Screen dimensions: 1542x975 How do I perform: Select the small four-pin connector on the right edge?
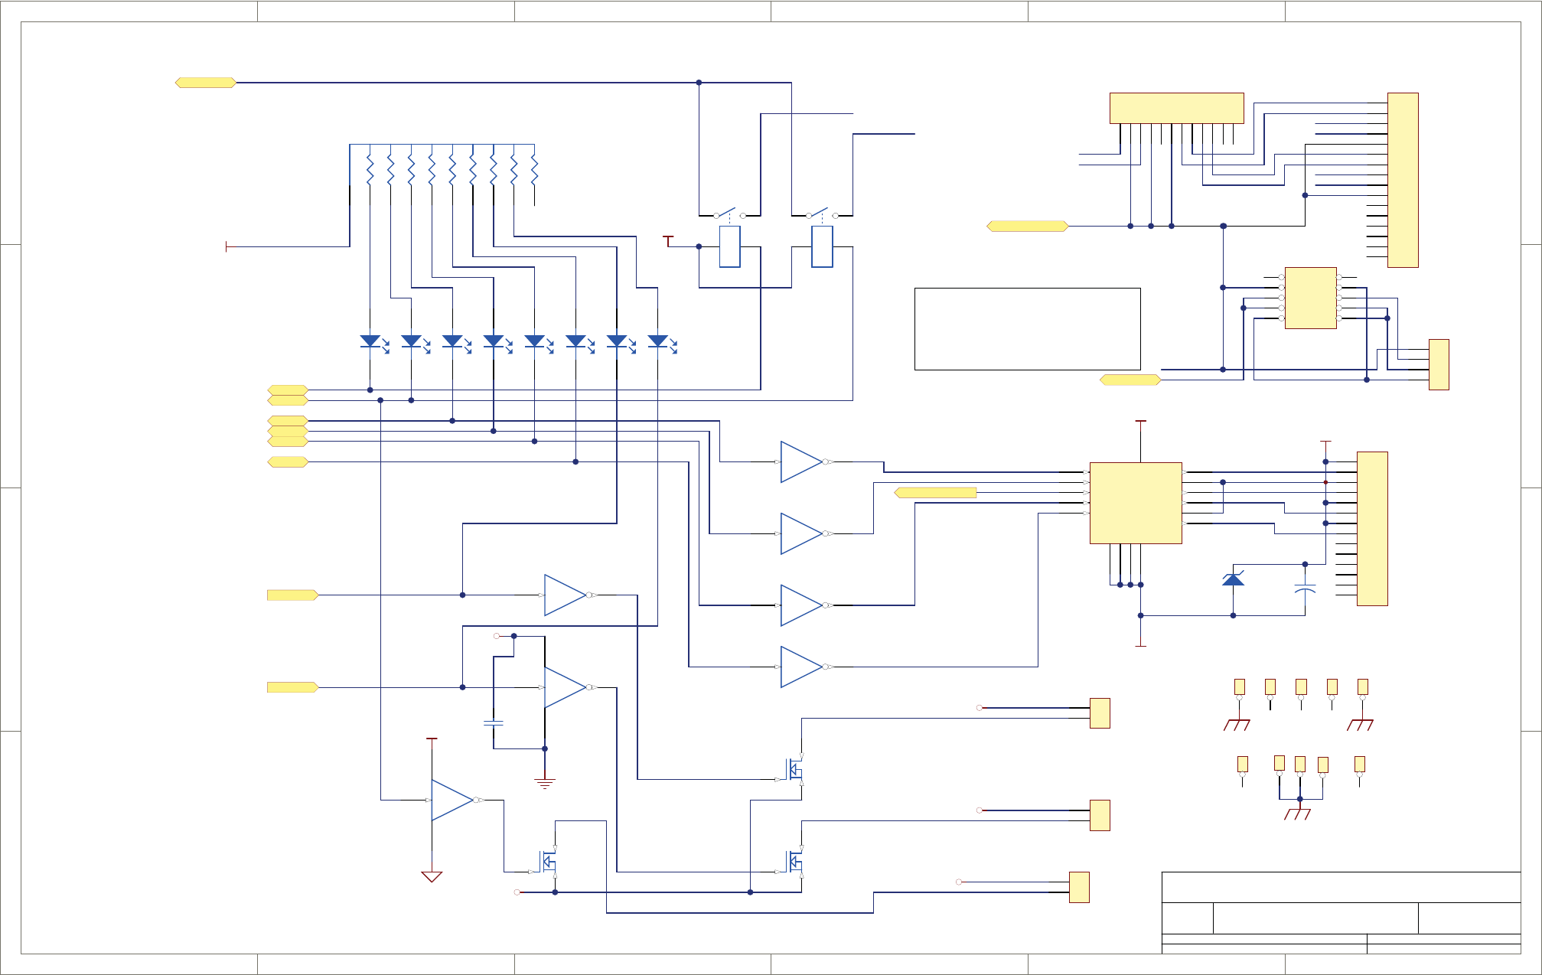point(1439,364)
